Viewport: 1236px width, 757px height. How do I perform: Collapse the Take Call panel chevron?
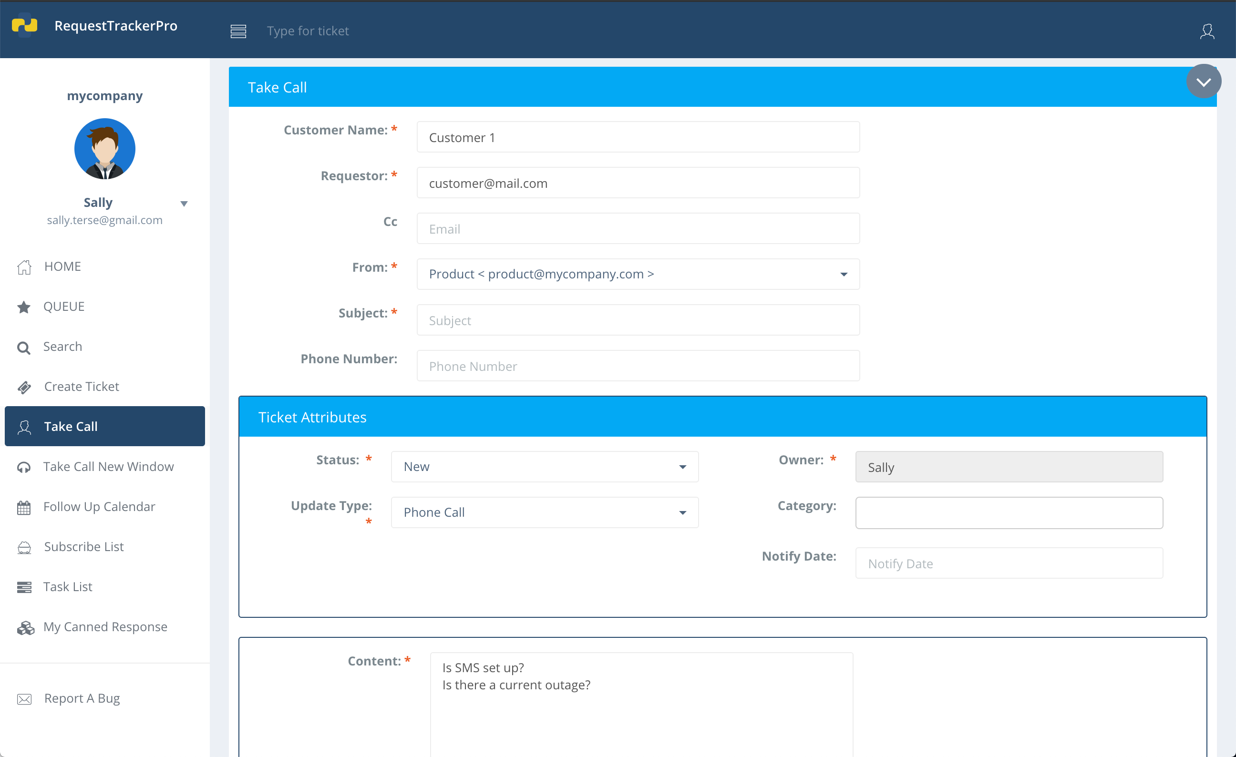[1204, 81]
